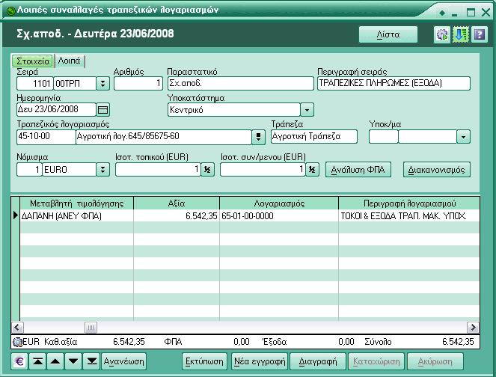
Task: Select the account cell 65-01-00-0000
Action: click(x=279, y=216)
